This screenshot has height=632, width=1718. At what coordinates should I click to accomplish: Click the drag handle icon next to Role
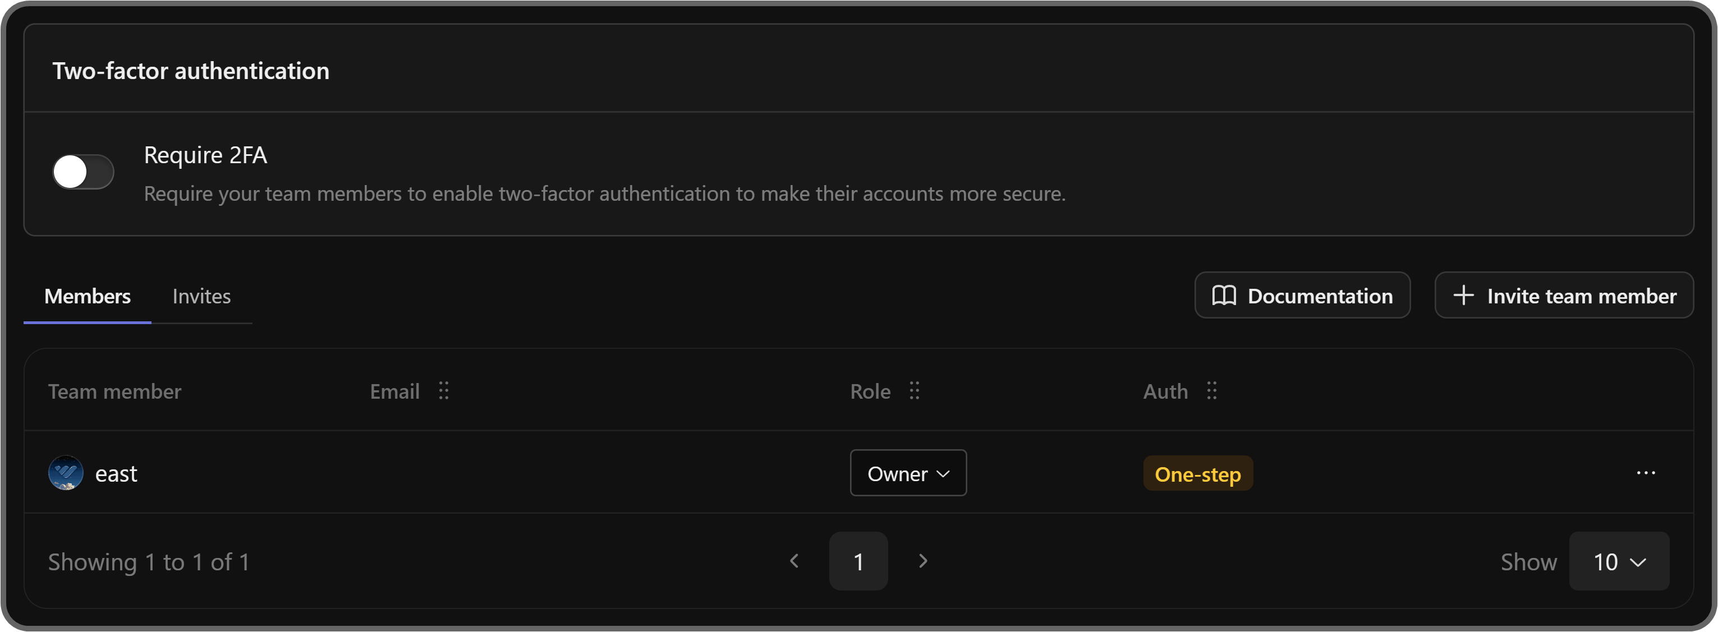coord(915,391)
